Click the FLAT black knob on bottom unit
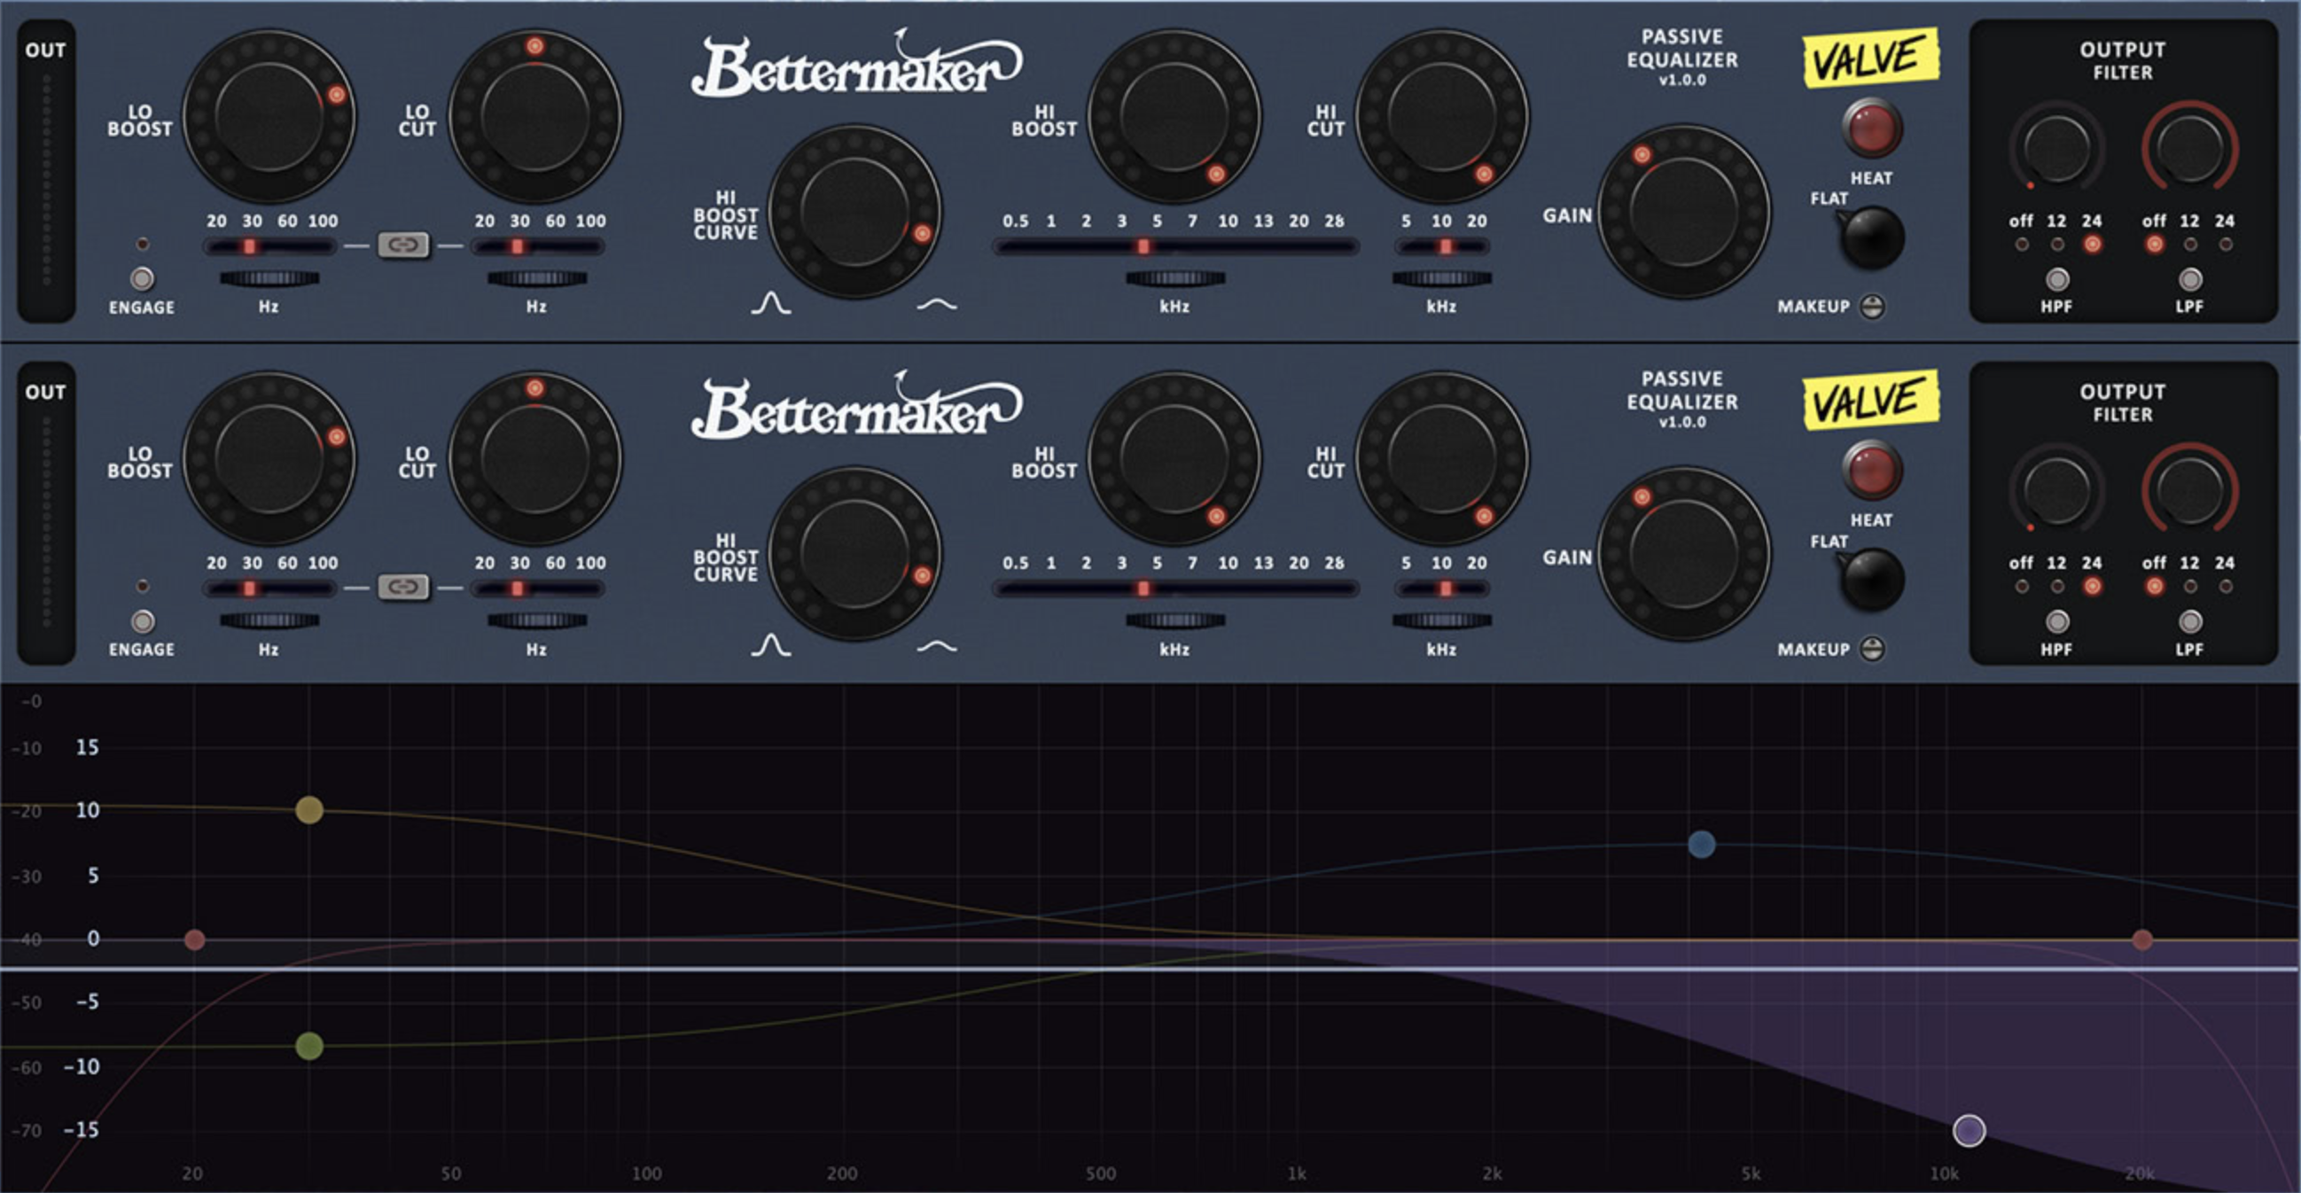The image size is (2301, 1193). tap(1872, 580)
